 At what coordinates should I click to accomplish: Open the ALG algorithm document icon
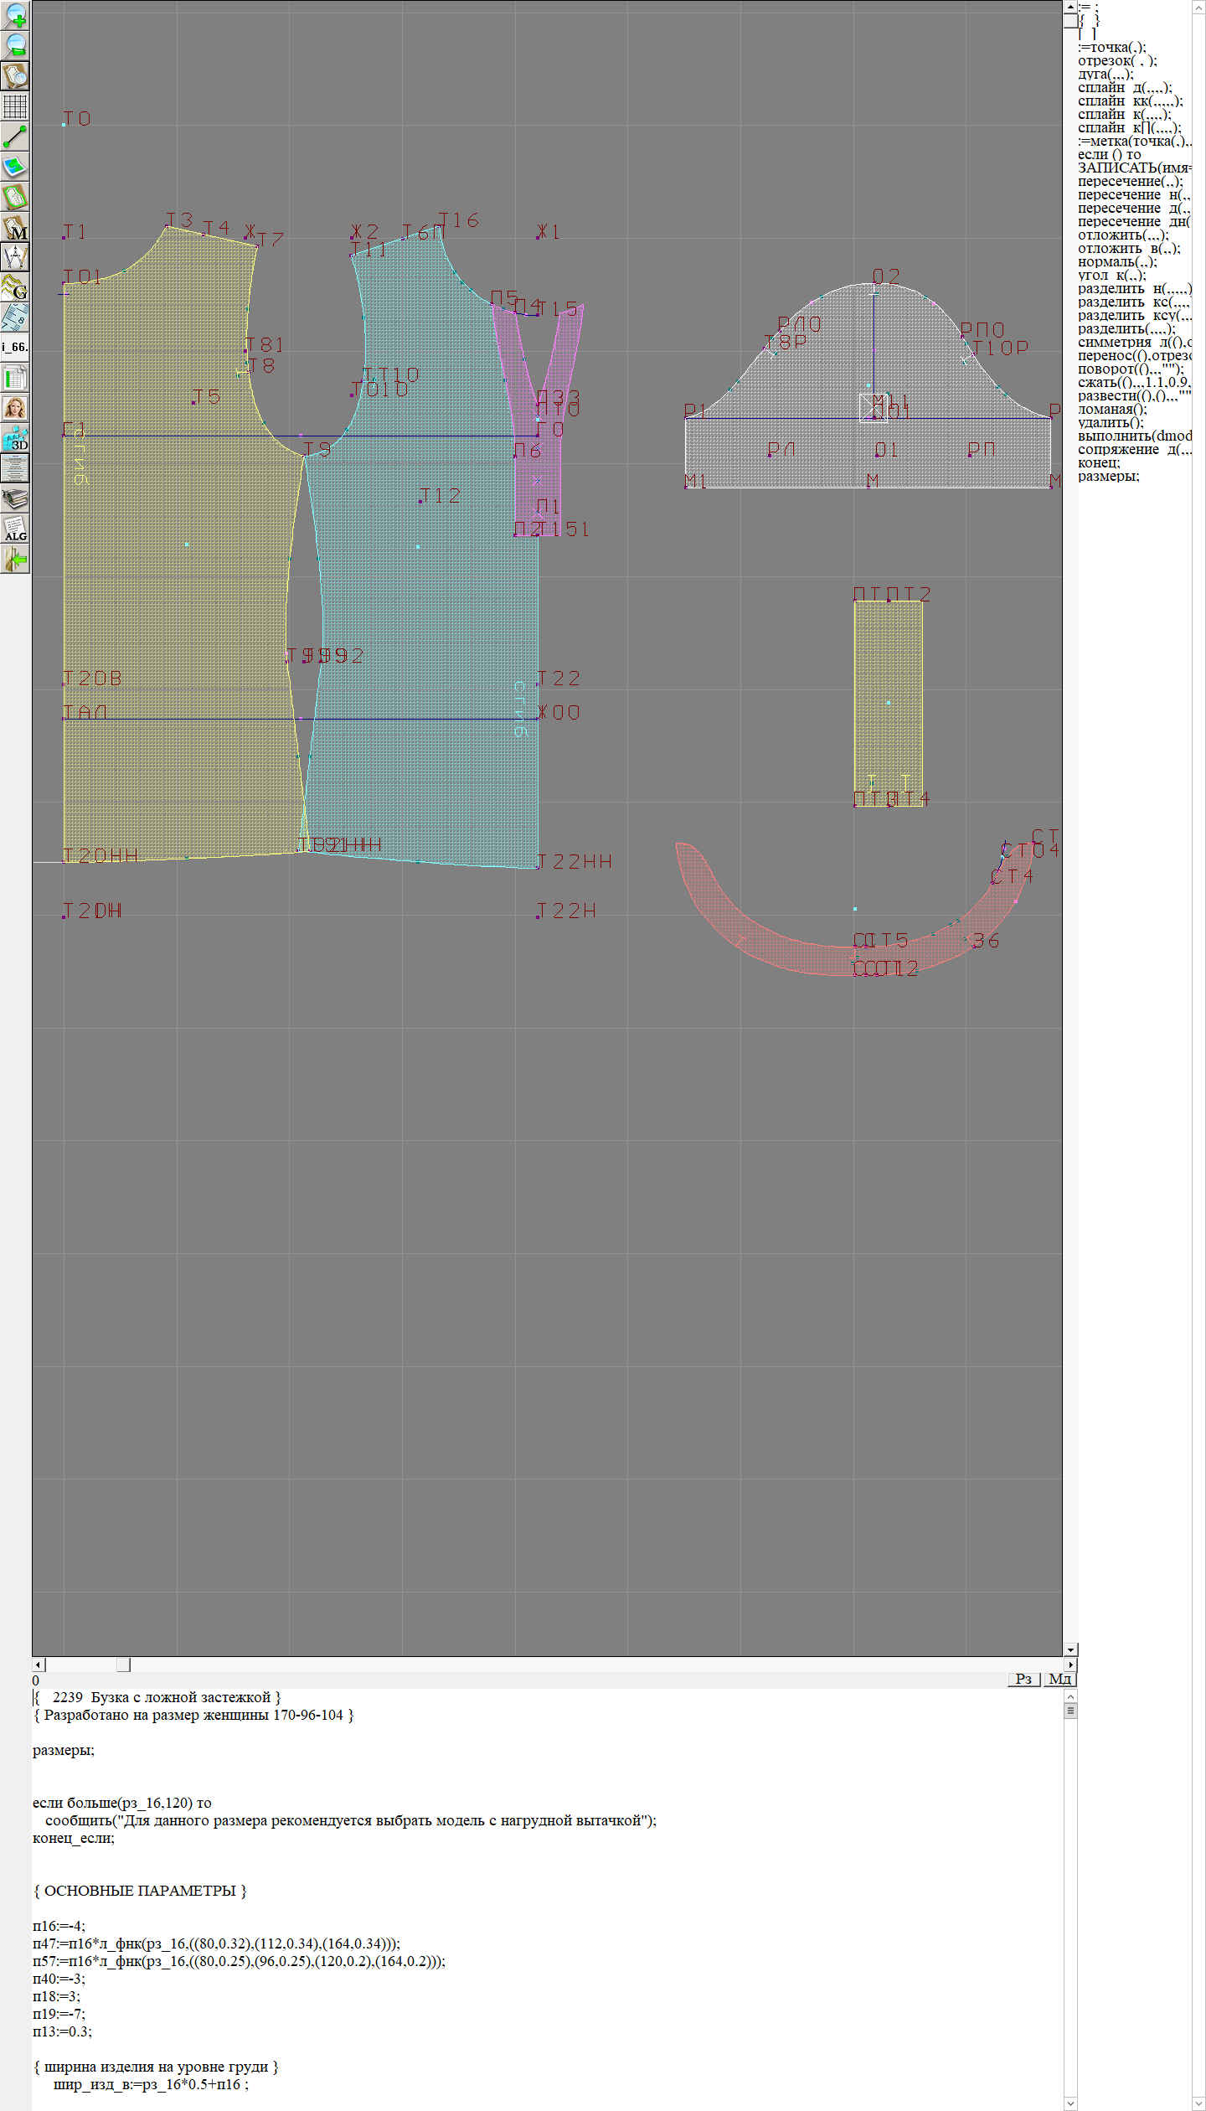point(15,529)
